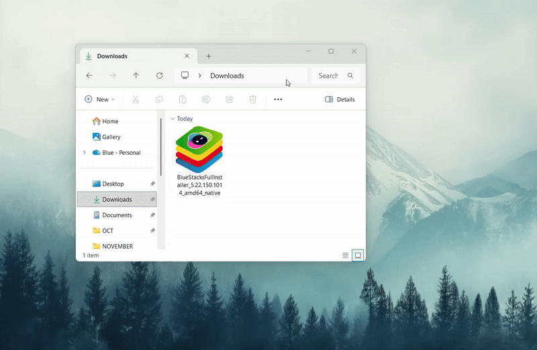Click the BlueStacksFullInstaller file name text
The width and height of the screenshot is (537, 350).
199,185
